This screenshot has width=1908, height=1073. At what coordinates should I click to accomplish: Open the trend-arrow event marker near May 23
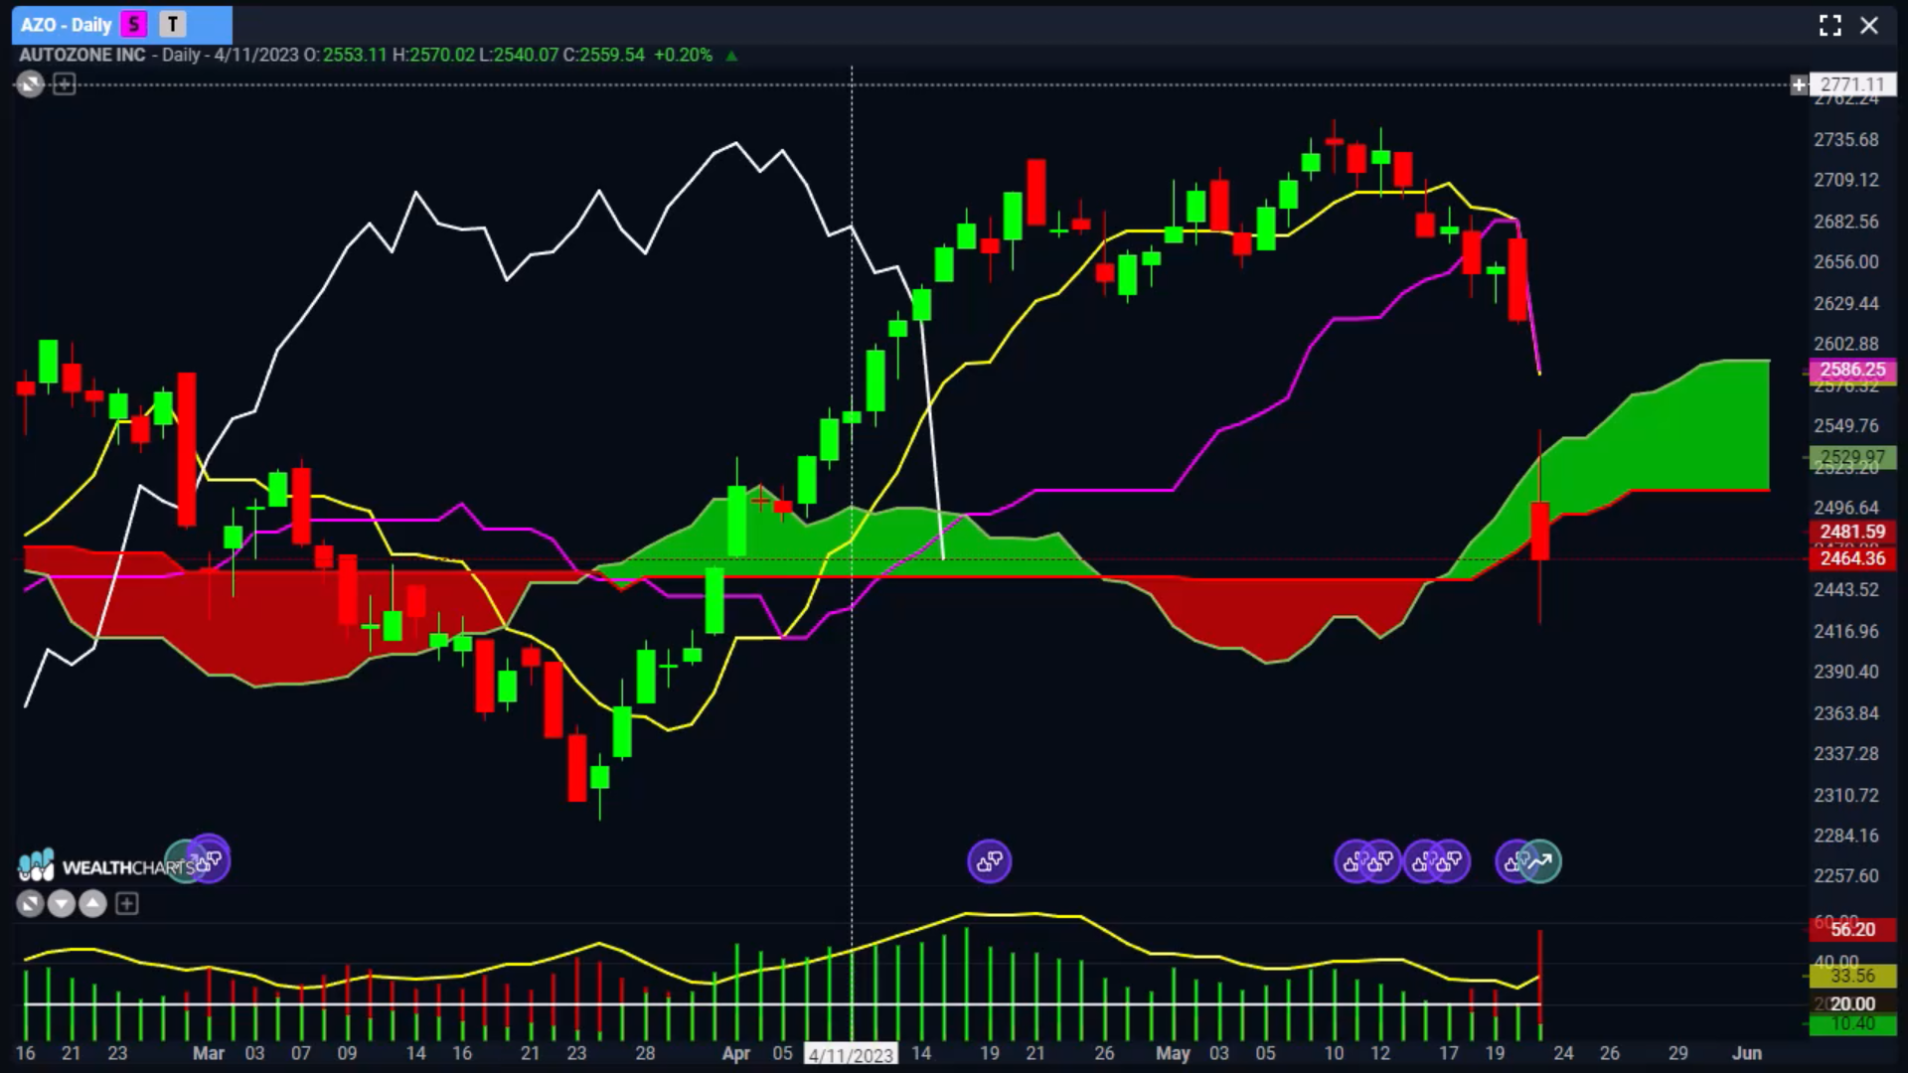click(x=1540, y=861)
